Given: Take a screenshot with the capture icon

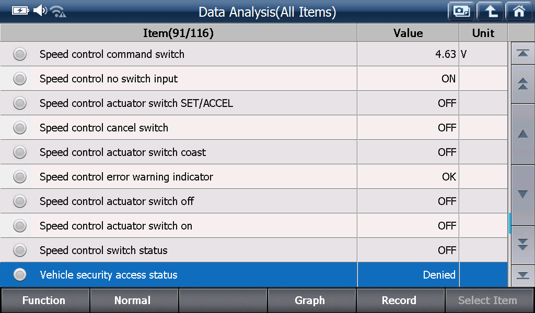Looking at the screenshot, I should [461, 11].
